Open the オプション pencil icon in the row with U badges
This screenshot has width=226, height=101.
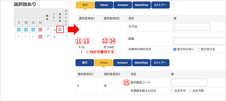[x=66, y=30]
